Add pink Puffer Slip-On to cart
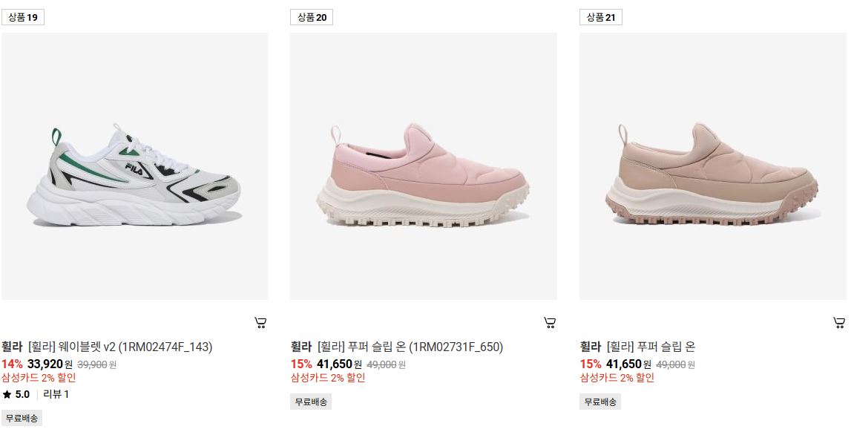This screenshot has height=432, width=851. [x=550, y=323]
